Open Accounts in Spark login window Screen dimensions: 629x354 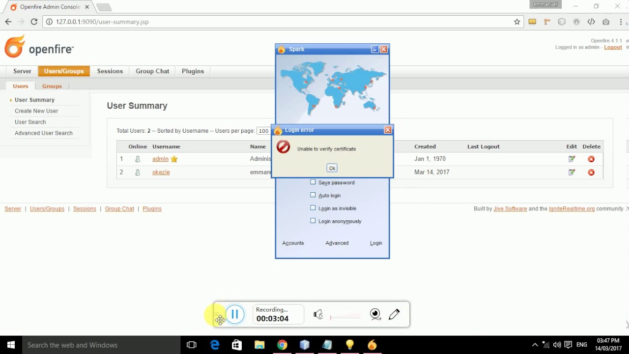[x=293, y=243]
